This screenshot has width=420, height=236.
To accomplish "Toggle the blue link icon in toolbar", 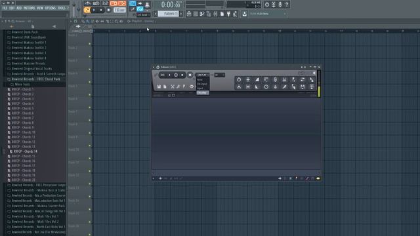I will (x=140, y=9).
